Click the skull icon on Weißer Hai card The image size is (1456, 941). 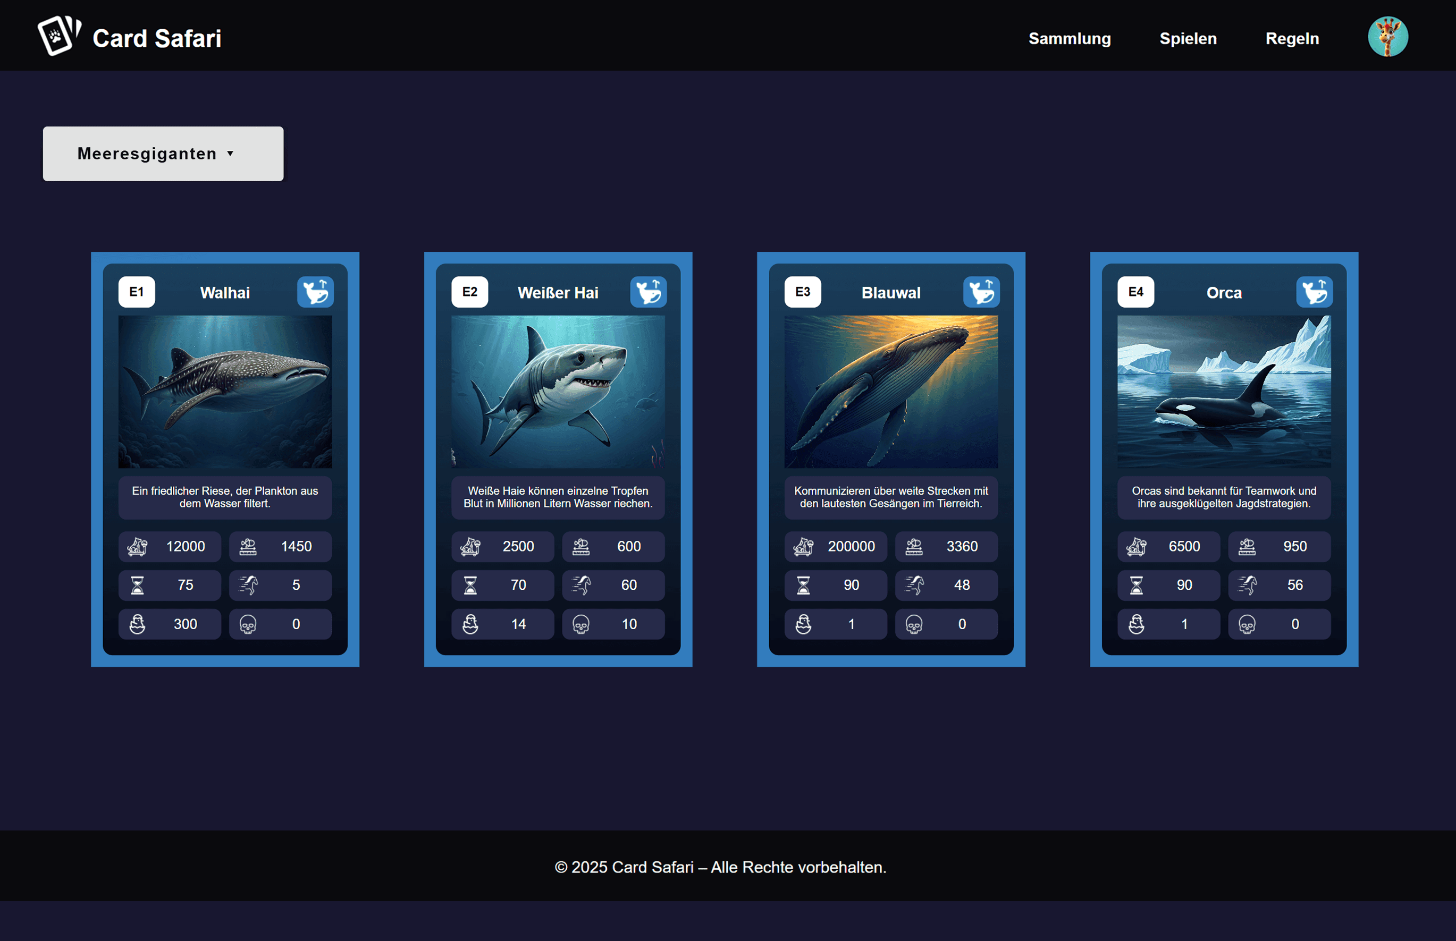click(x=580, y=624)
